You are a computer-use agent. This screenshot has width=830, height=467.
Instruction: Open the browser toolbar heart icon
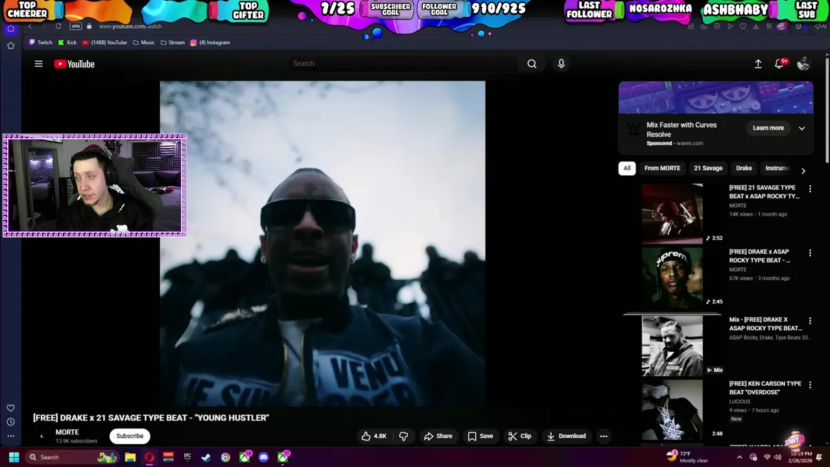click(x=743, y=26)
